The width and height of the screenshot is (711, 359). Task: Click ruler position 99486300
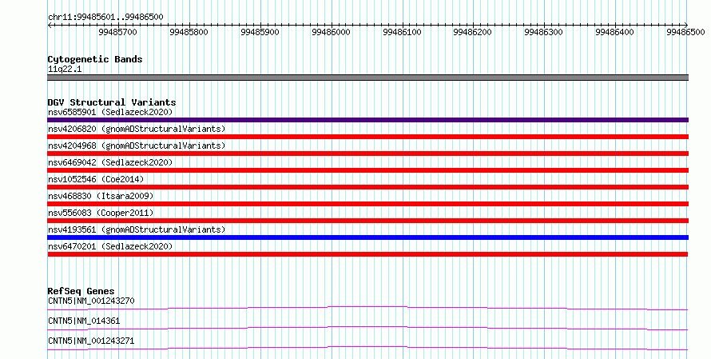coord(544,32)
